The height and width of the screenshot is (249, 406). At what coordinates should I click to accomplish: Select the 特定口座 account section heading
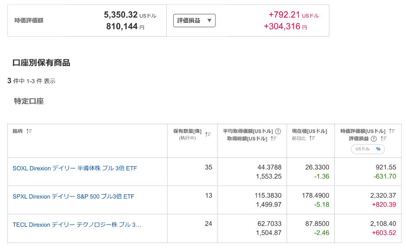point(29,101)
